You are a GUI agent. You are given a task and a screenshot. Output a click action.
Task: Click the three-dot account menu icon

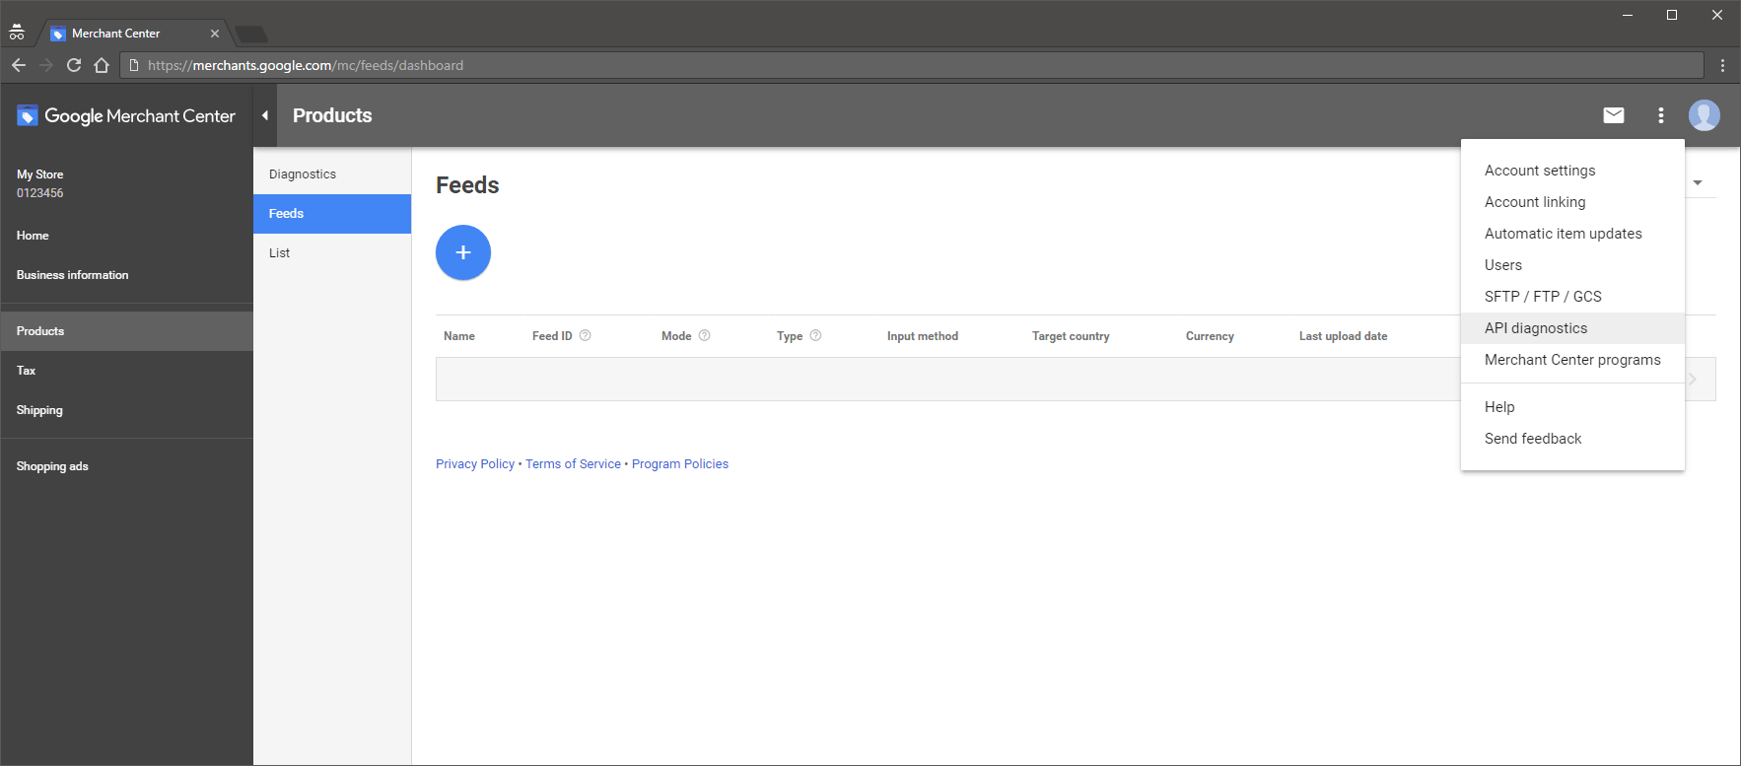point(1661,115)
